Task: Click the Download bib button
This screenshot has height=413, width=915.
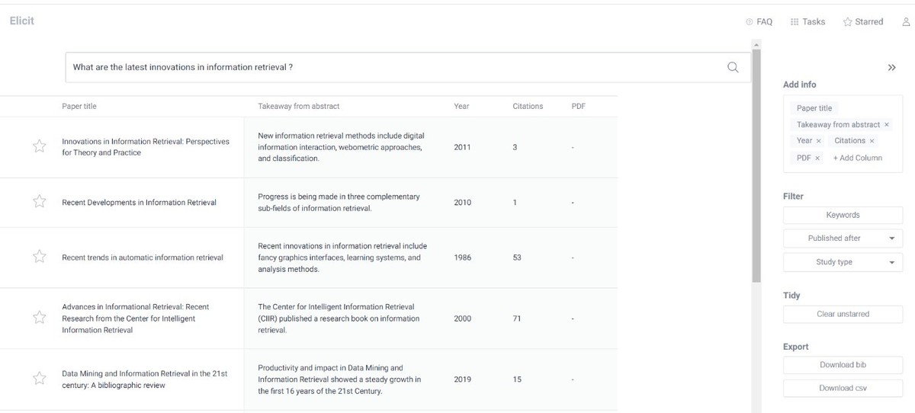Action: pyautogui.click(x=843, y=365)
